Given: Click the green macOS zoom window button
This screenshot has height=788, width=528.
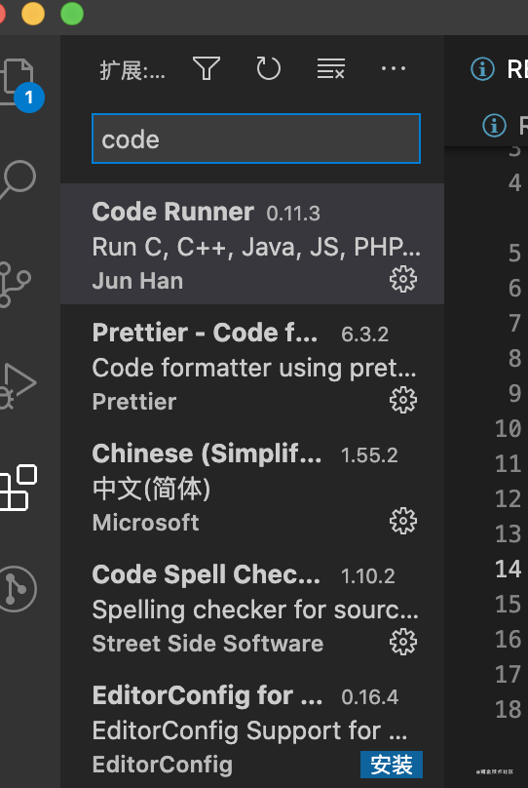Looking at the screenshot, I should click(x=72, y=14).
